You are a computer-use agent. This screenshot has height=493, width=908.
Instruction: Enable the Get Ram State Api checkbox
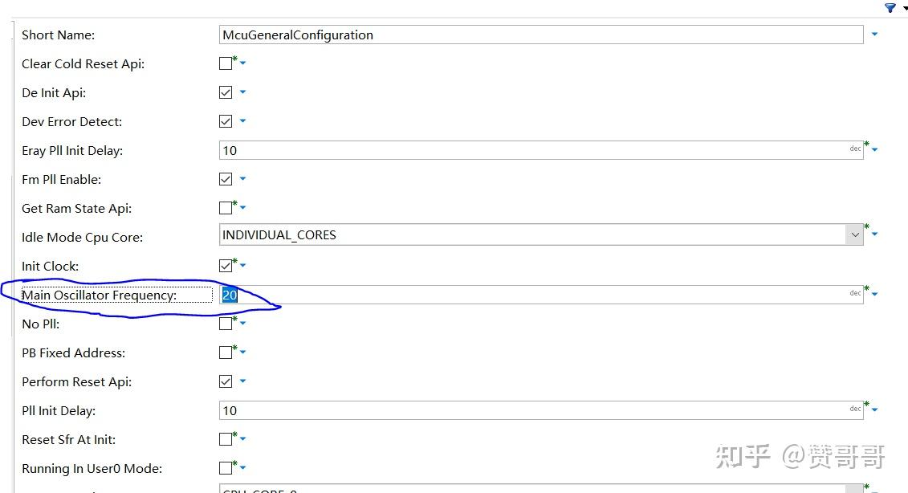tap(226, 208)
